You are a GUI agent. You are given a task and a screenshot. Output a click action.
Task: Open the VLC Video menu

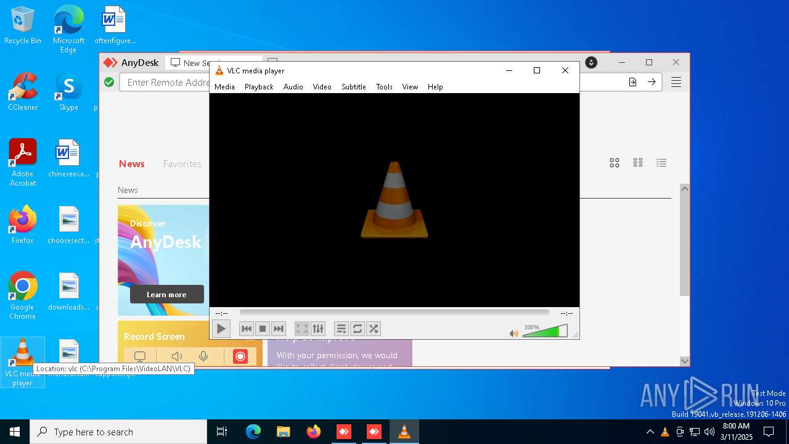(x=322, y=87)
